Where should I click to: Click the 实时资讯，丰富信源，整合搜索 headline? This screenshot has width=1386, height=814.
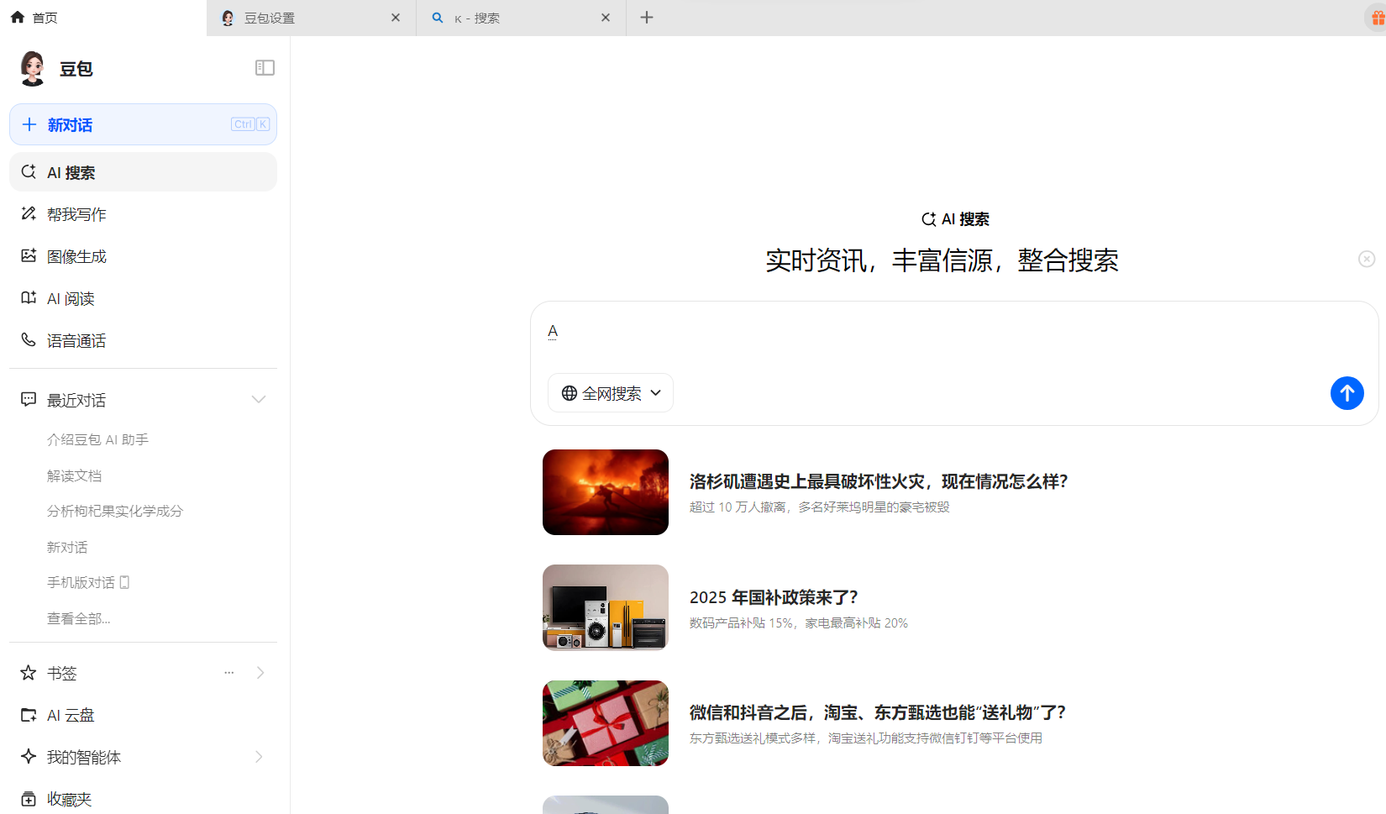click(942, 260)
